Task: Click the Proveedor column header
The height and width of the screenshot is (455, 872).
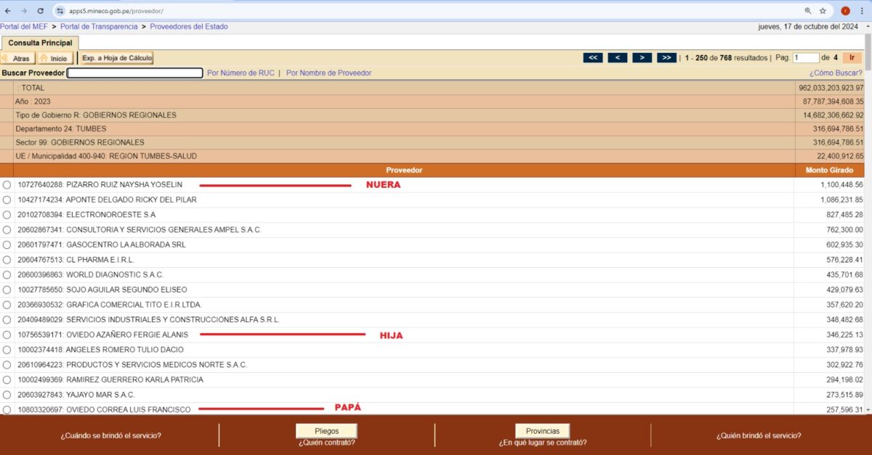Action: 404,170
